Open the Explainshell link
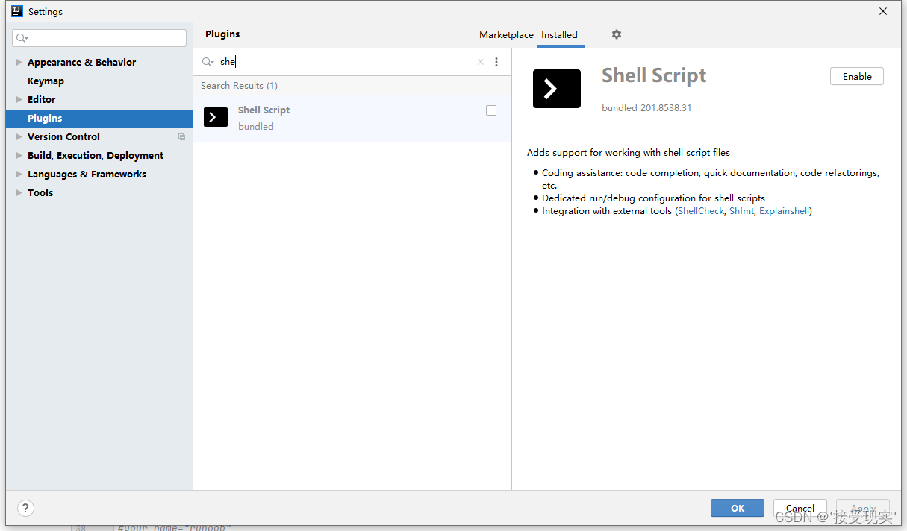 (784, 211)
